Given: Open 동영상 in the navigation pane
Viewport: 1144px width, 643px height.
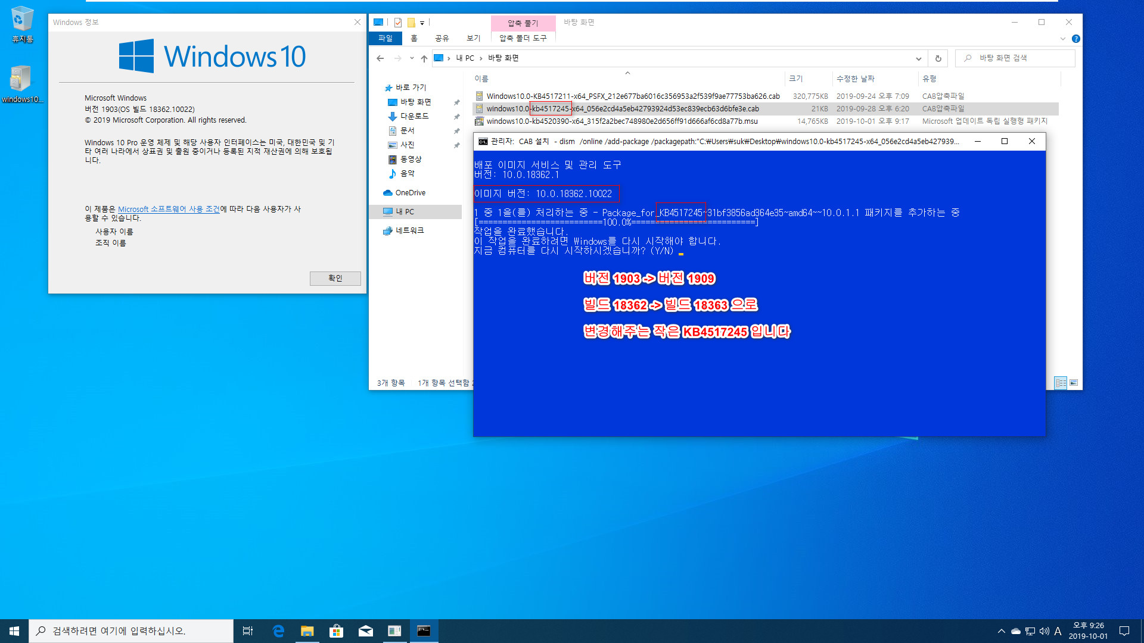Looking at the screenshot, I should (411, 160).
